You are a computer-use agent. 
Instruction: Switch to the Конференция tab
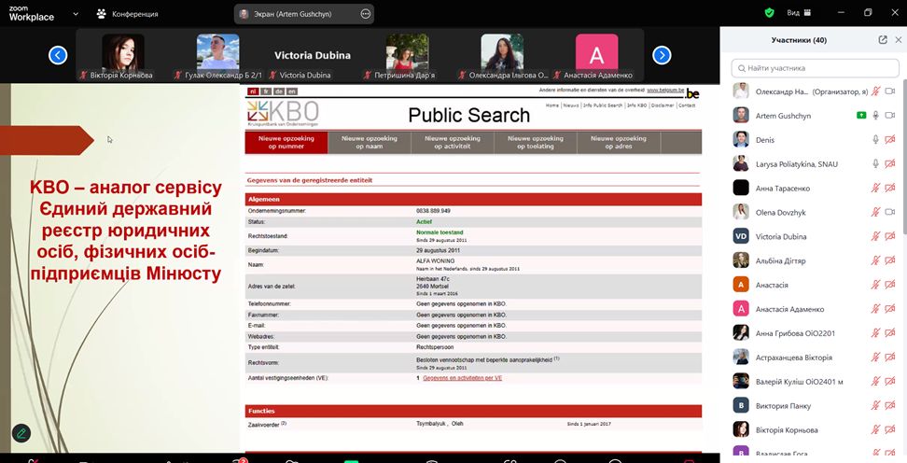[127, 14]
